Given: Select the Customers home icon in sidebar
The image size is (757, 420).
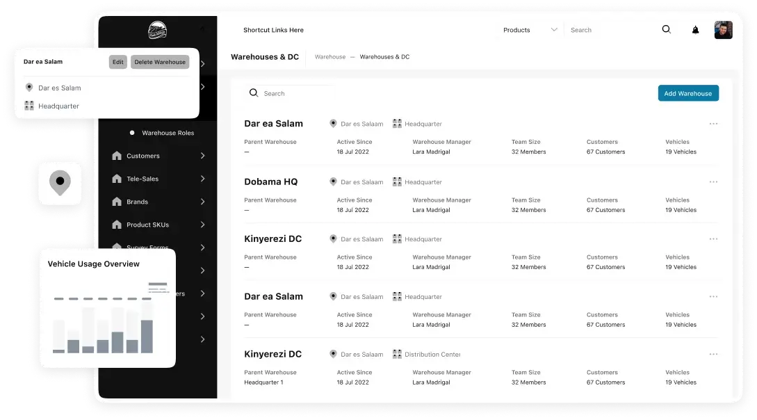Looking at the screenshot, I should point(117,156).
